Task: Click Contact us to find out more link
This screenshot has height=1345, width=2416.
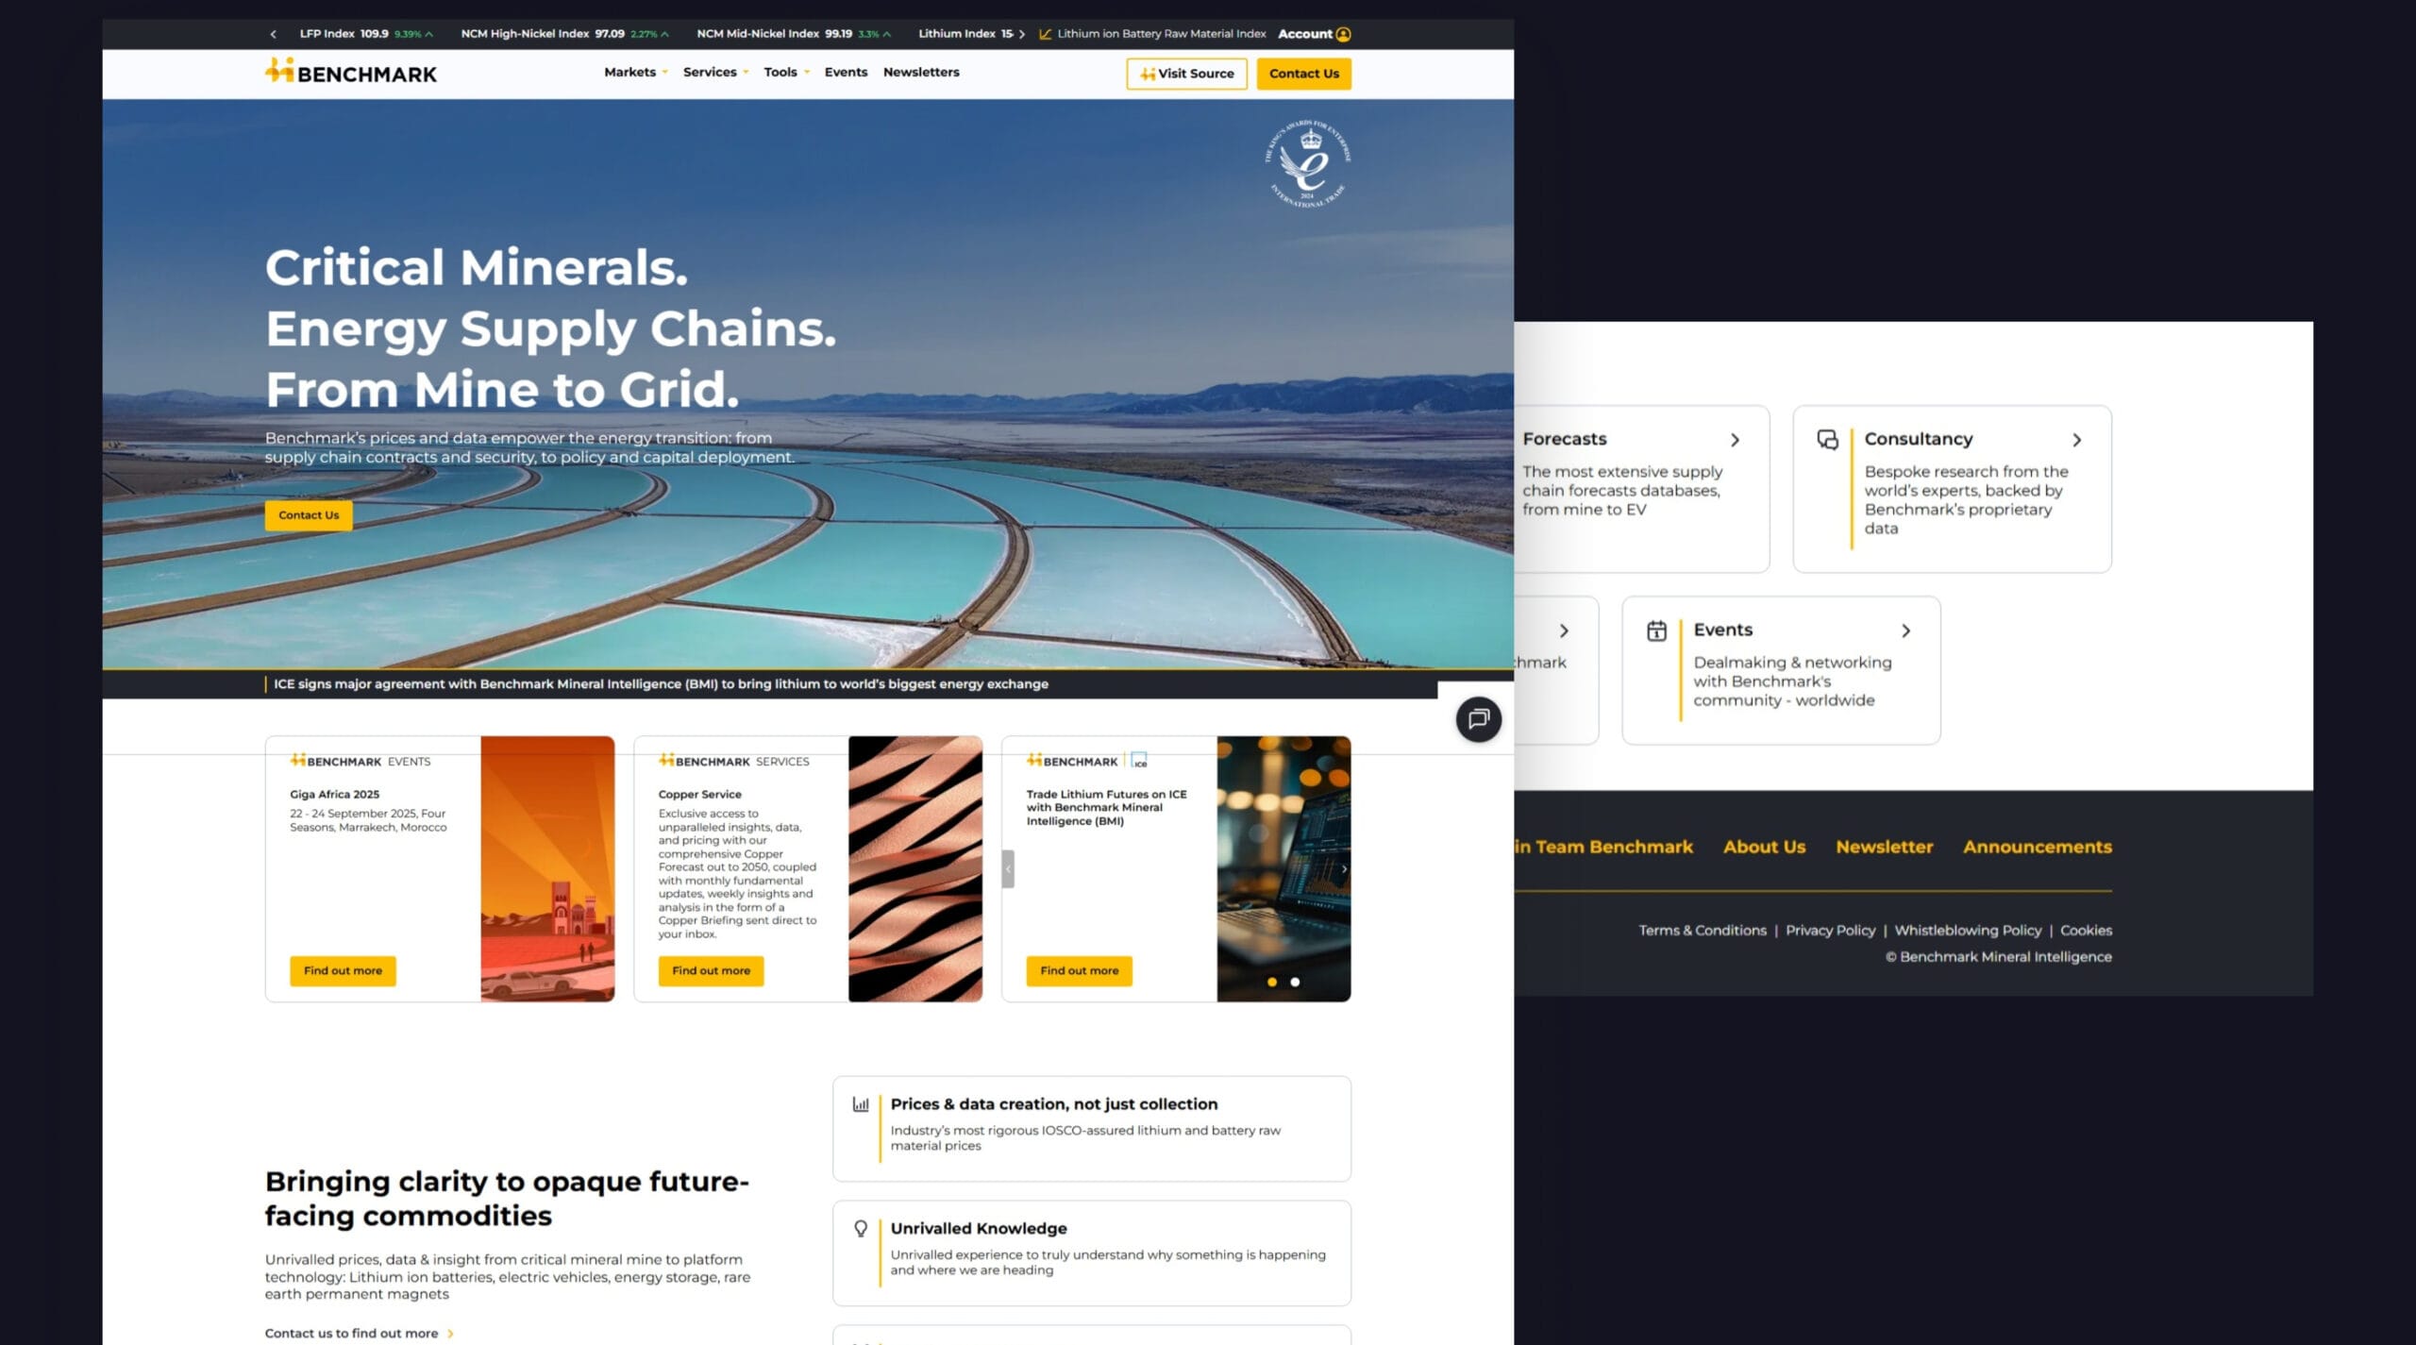Action: click(351, 1334)
